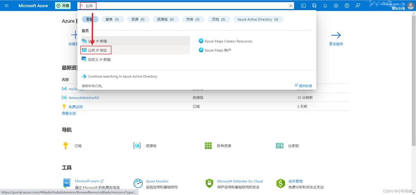
Task: Open the feedback icon in top bar
Action: point(358,5)
